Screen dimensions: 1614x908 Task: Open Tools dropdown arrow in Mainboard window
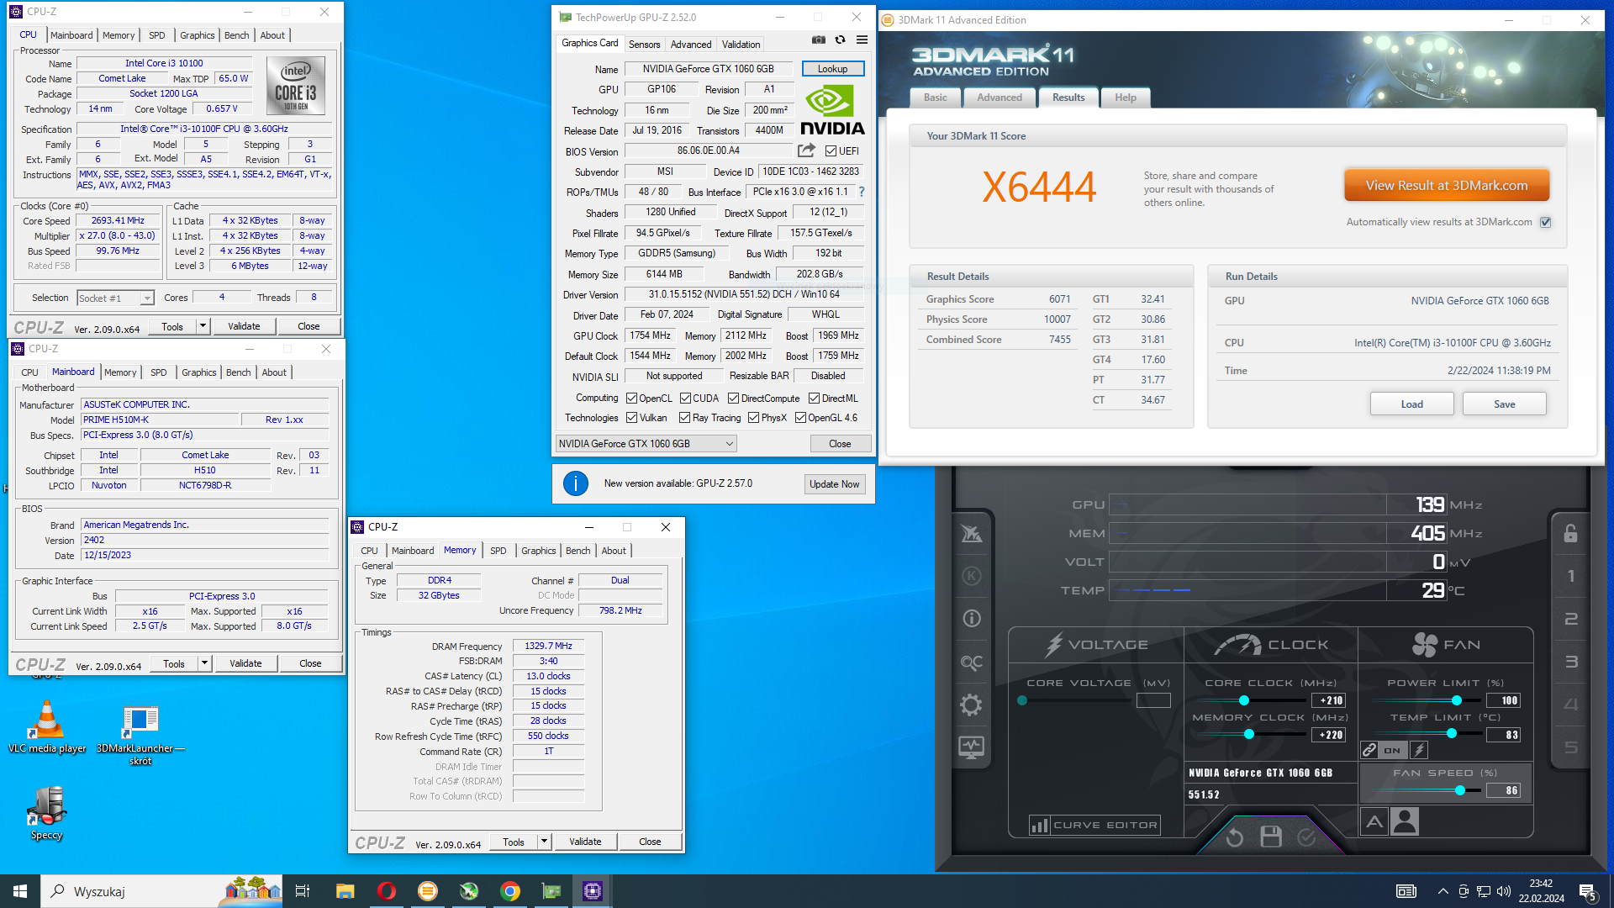(204, 663)
